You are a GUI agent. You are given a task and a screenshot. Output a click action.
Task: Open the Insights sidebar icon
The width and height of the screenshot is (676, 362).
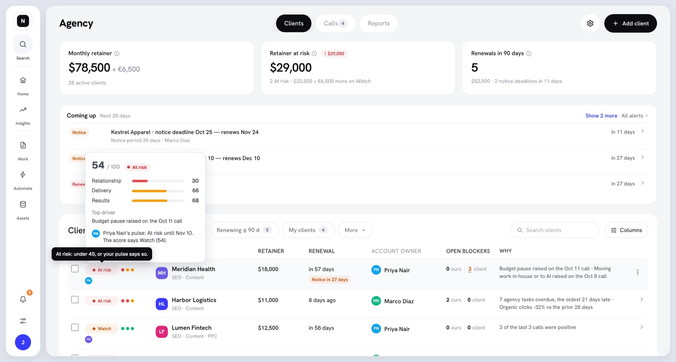tap(23, 110)
